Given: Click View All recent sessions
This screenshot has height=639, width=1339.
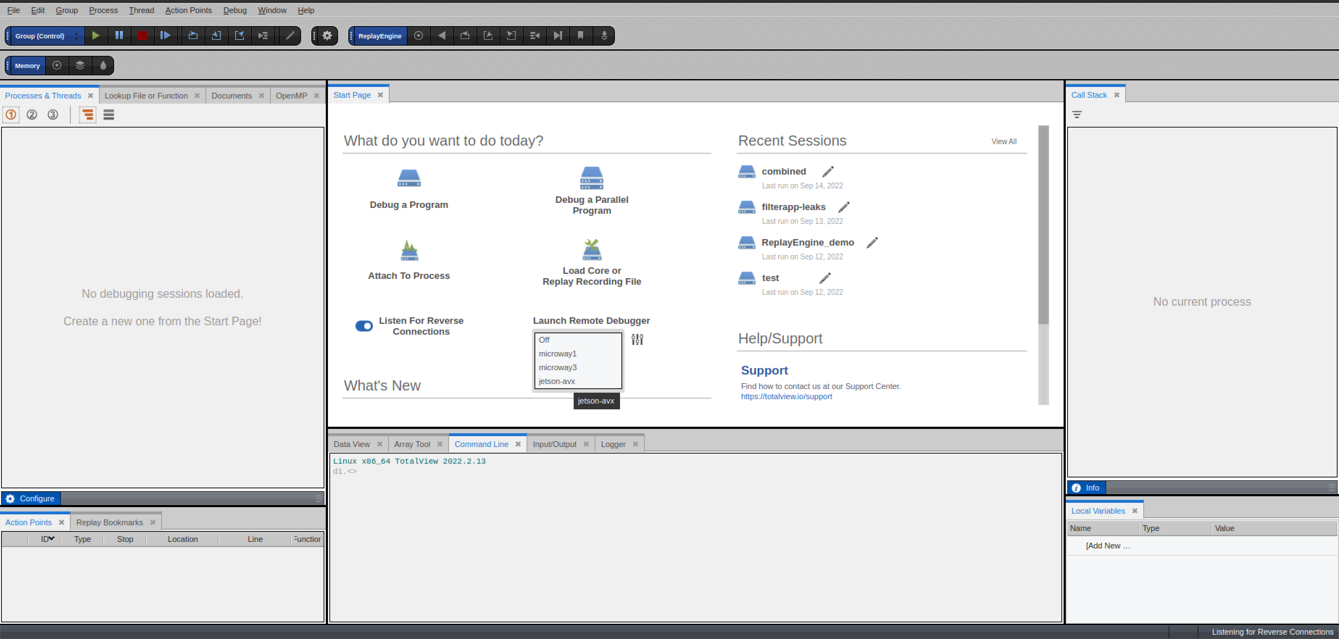Looking at the screenshot, I should click(1004, 141).
